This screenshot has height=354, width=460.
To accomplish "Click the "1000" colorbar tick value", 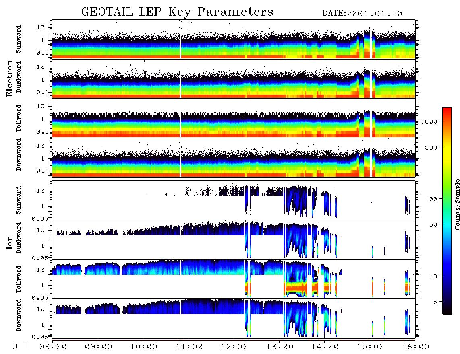I will [x=429, y=121].
